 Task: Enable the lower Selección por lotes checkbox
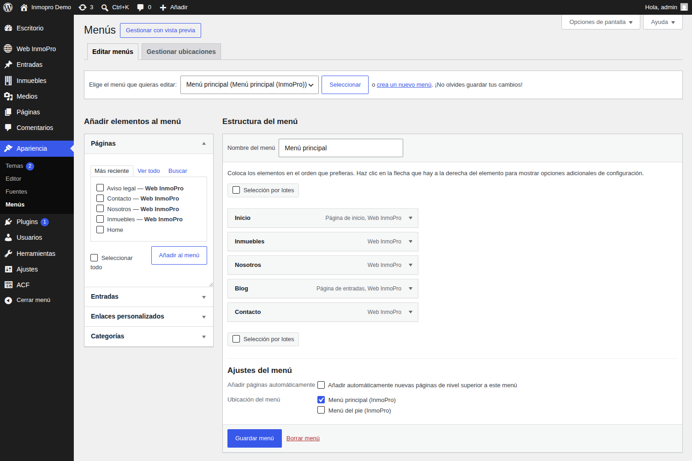click(236, 339)
